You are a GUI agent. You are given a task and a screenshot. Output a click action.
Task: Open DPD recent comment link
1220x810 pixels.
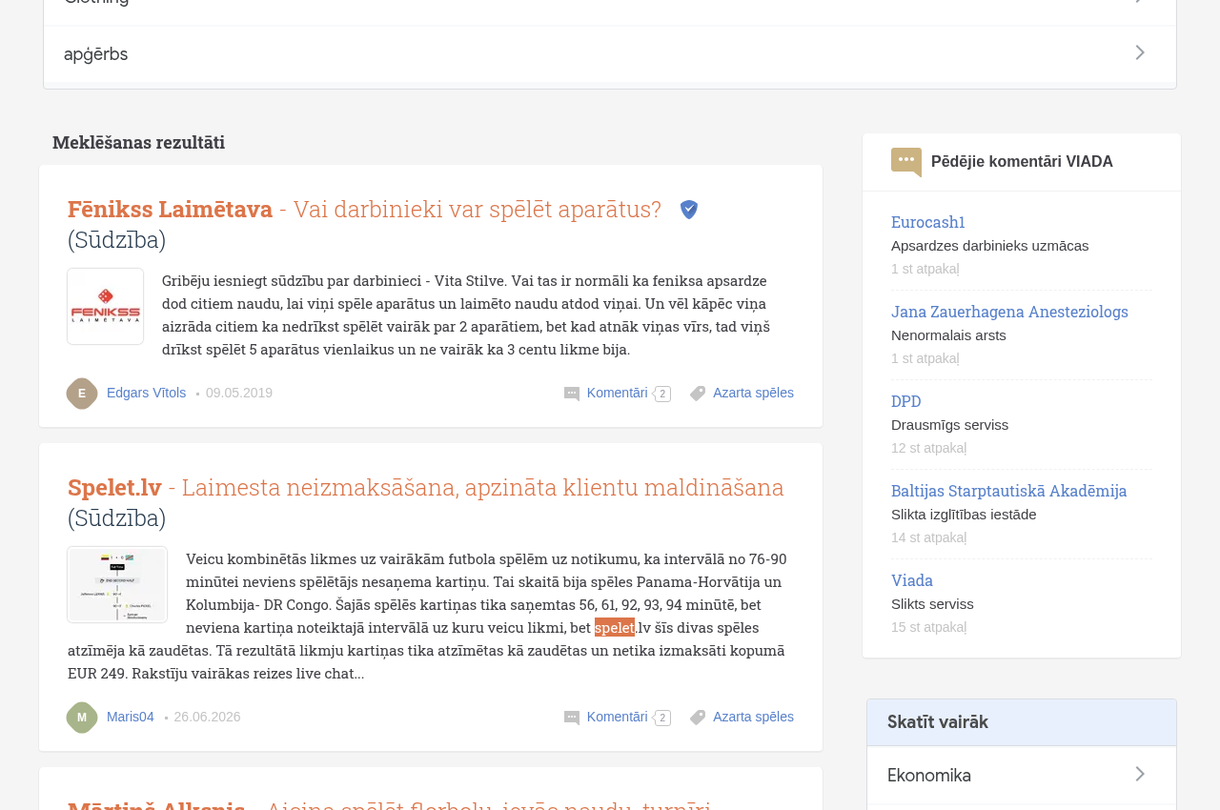906,401
